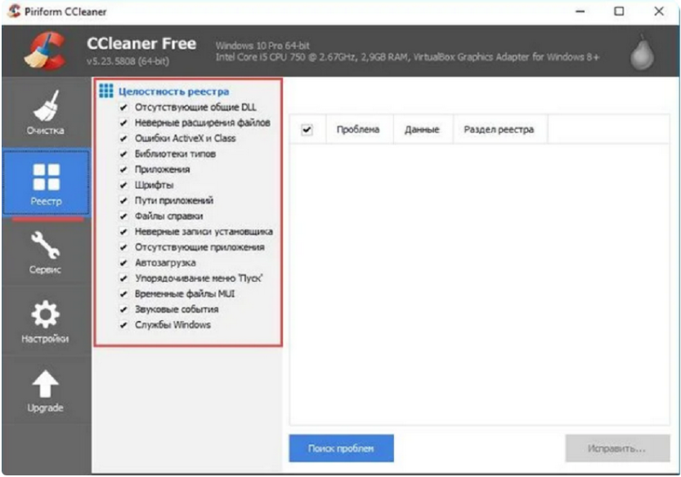Open the Очистка cleaner section
681x477 pixels.
coord(46,112)
